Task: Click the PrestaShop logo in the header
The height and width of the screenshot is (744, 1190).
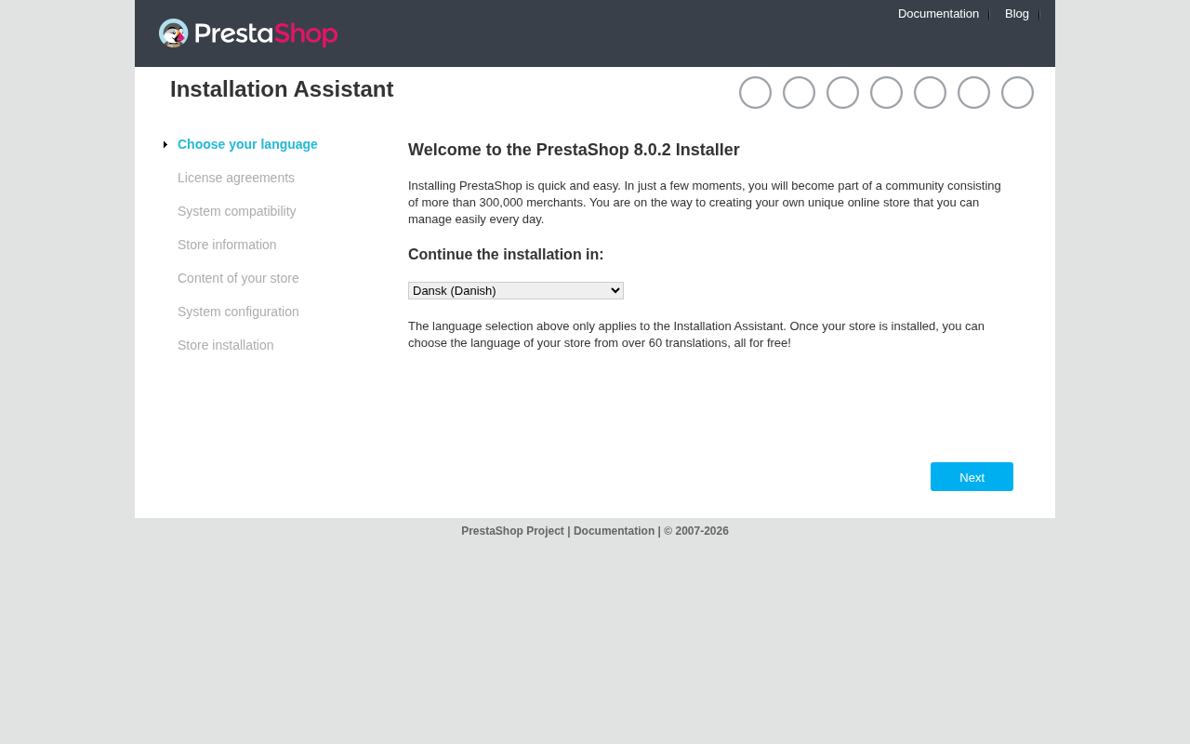Action: tap(248, 33)
